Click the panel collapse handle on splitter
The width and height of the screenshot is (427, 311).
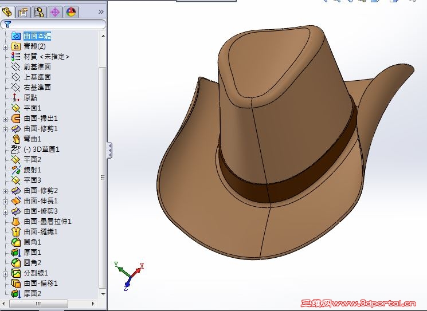click(109, 150)
